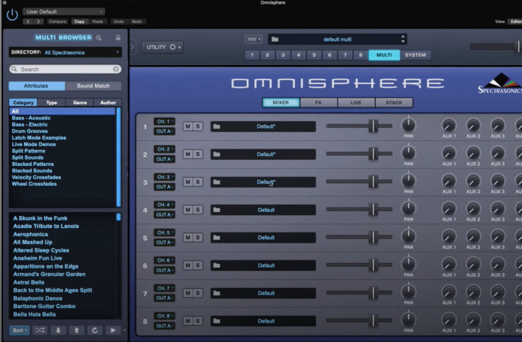522x342 pixels.
Task: Click the Undo button
Action: point(118,21)
